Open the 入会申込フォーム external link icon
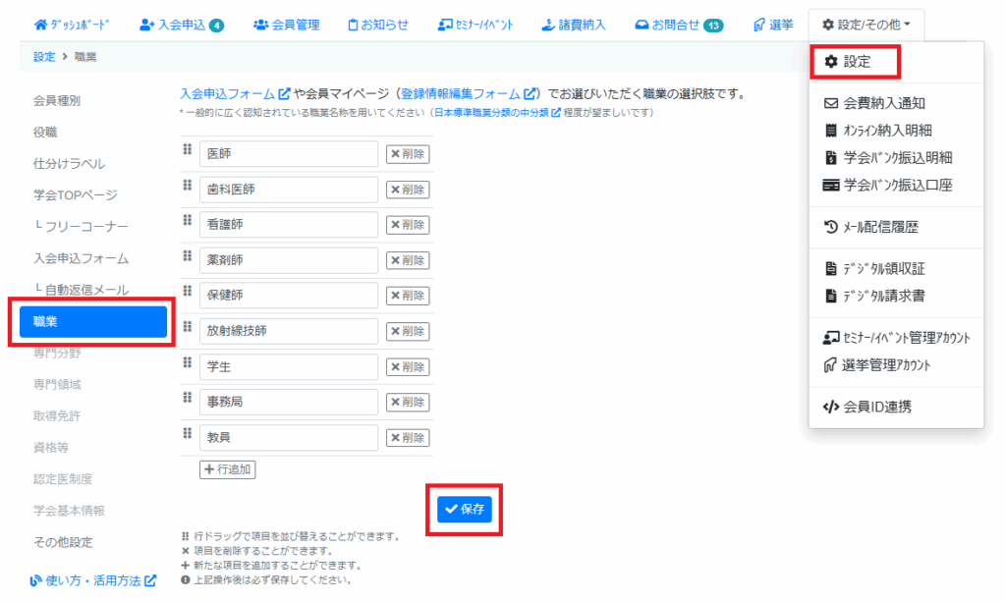 284,94
